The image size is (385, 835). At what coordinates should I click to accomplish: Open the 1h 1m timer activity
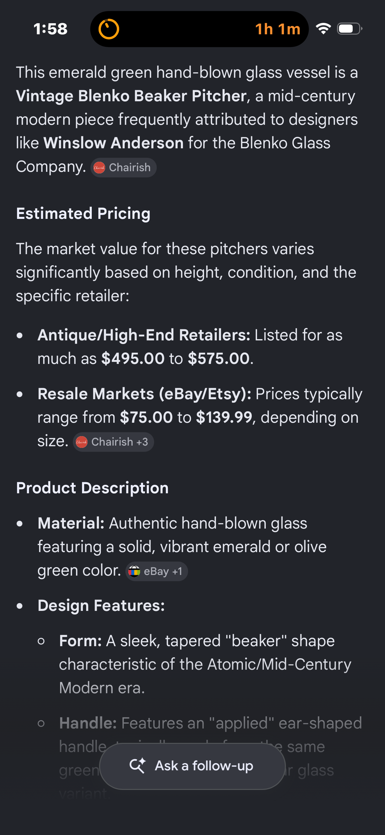point(199,29)
